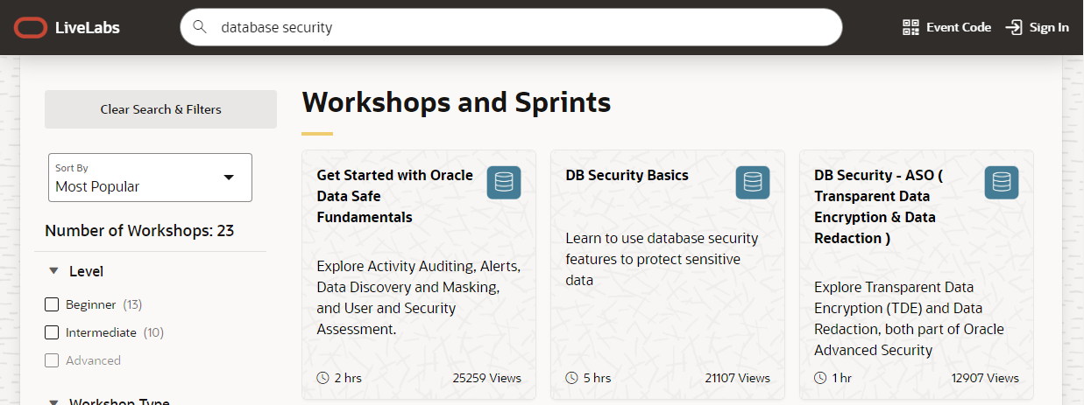Viewport: 1084px width, 405px height.
Task: Click database icon on Data Safe Fundamentals card
Action: [x=504, y=183]
